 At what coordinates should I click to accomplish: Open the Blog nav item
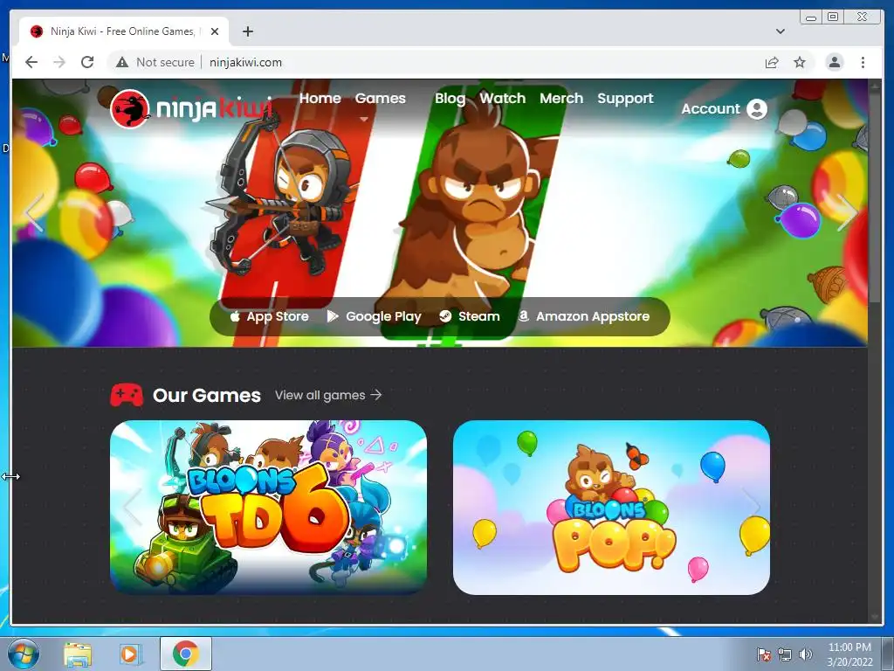[x=450, y=98]
